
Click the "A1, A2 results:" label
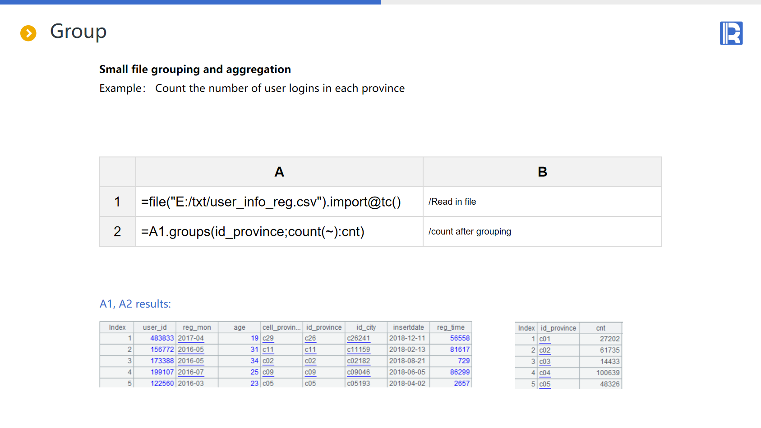coord(135,304)
